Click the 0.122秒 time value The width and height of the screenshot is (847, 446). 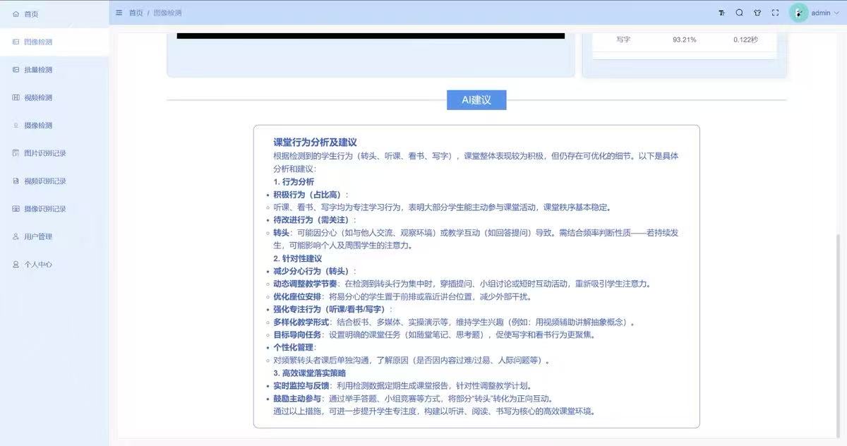[x=745, y=40]
